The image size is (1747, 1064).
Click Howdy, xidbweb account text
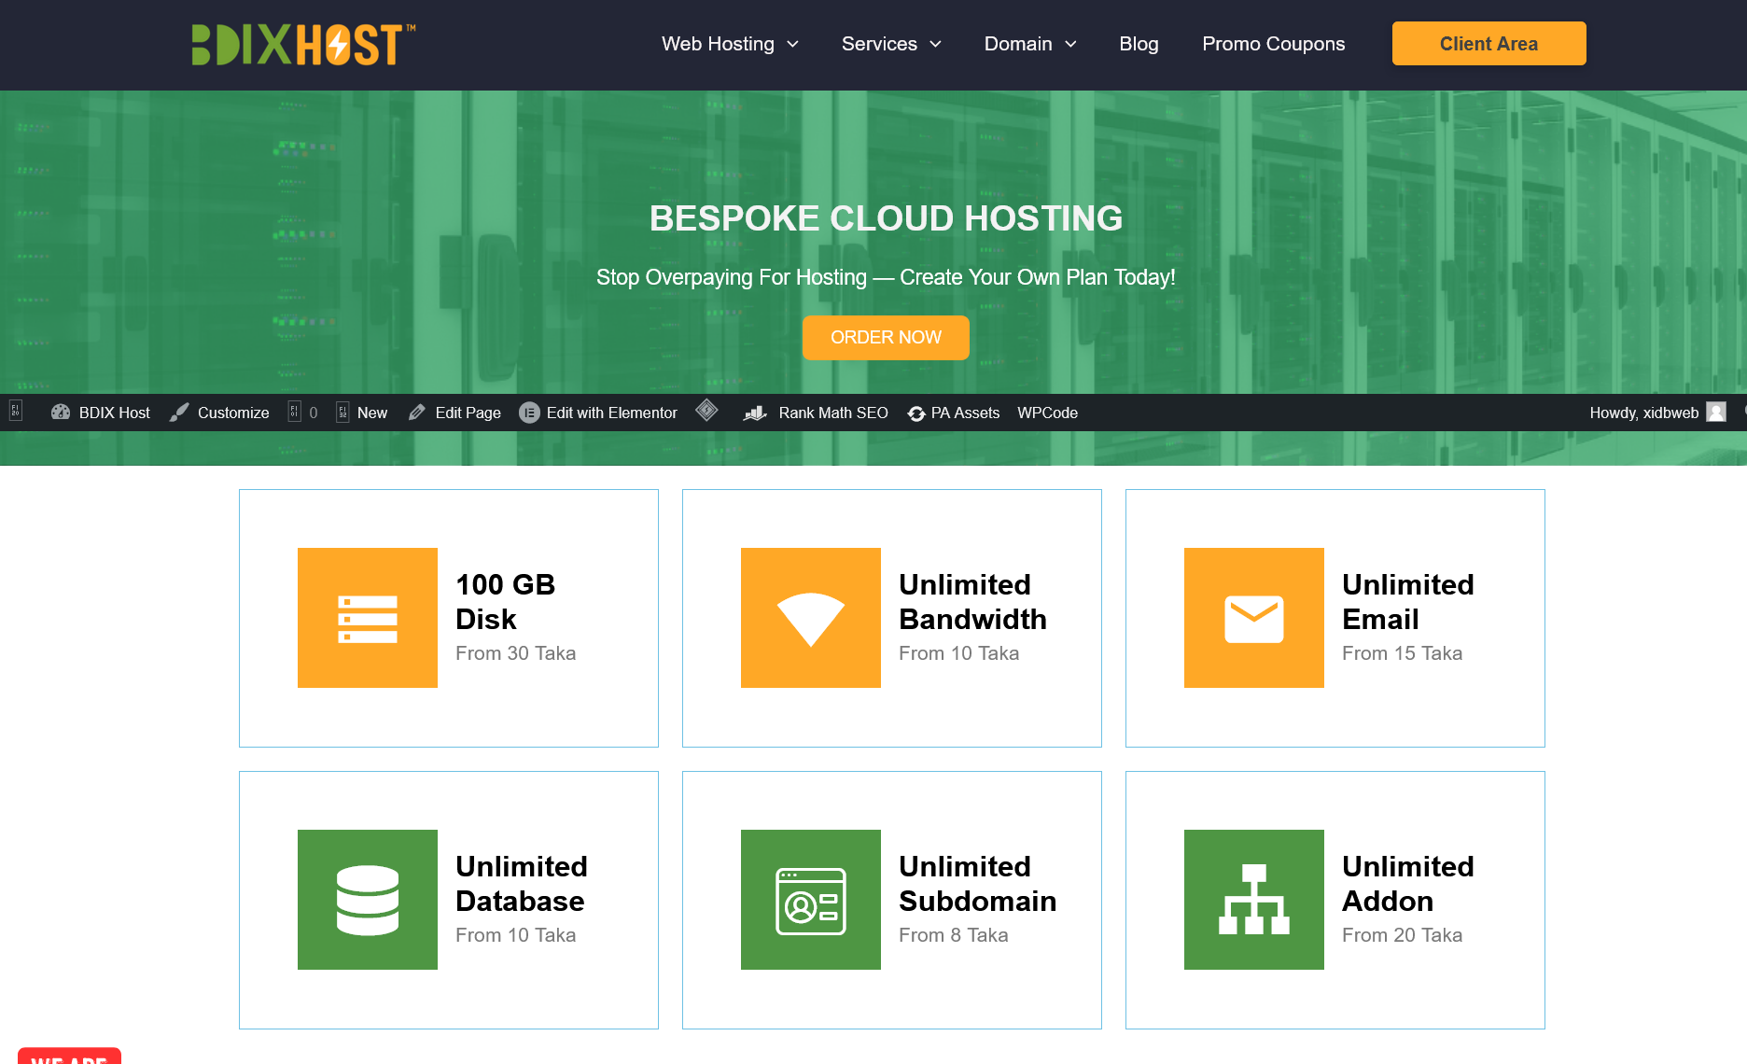click(1644, 413)
